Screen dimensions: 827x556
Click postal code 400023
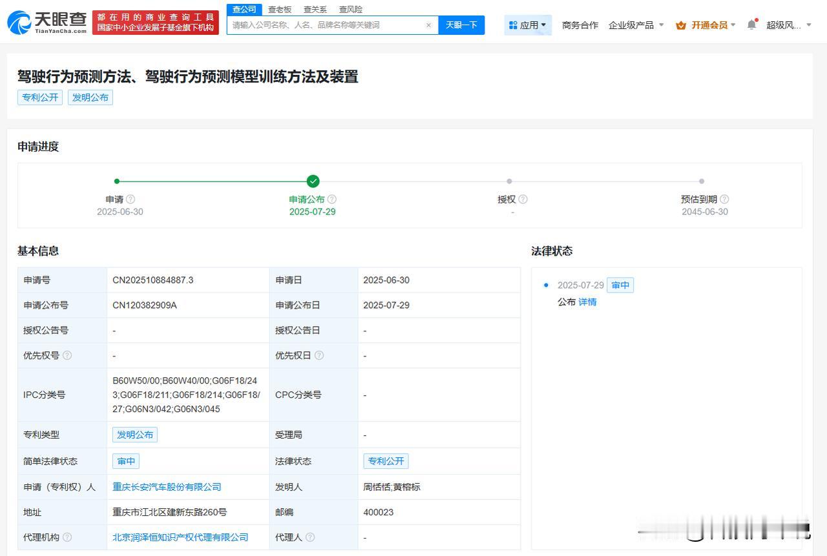tap(379, 512)
